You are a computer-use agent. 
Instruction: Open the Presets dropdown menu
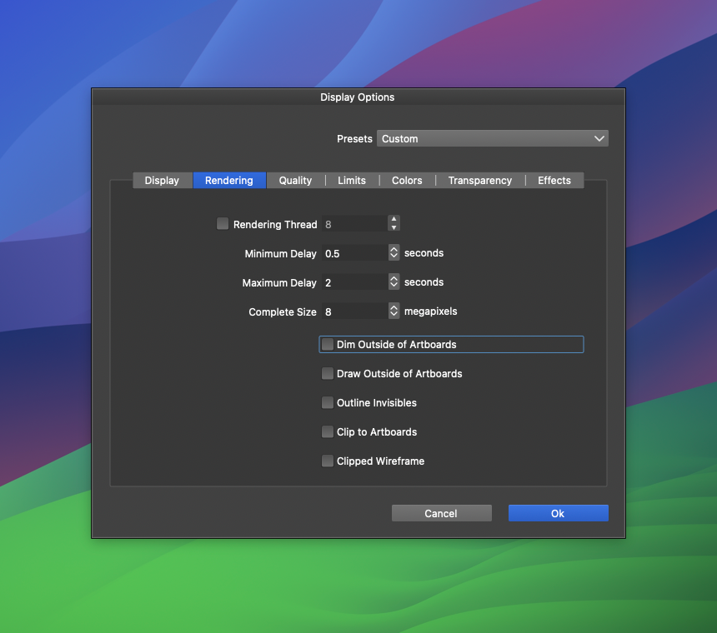click(x=492, y=139)
